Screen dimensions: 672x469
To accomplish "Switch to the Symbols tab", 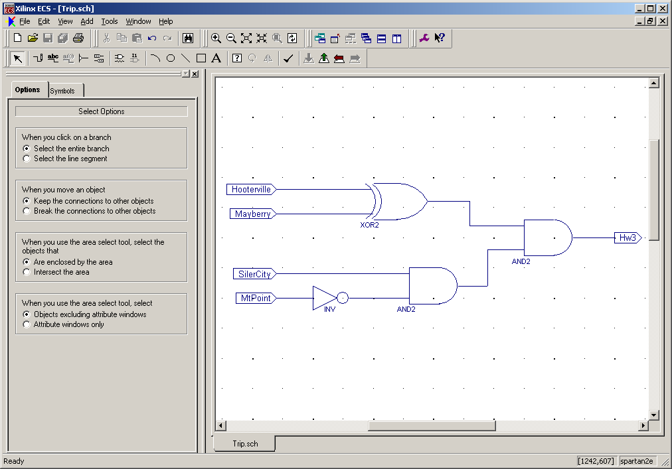I will (x=63, y=91).
